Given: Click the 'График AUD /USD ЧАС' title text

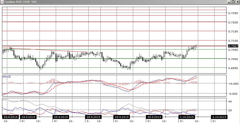Looking at the screenshot, I should click(x=21, y=2).
